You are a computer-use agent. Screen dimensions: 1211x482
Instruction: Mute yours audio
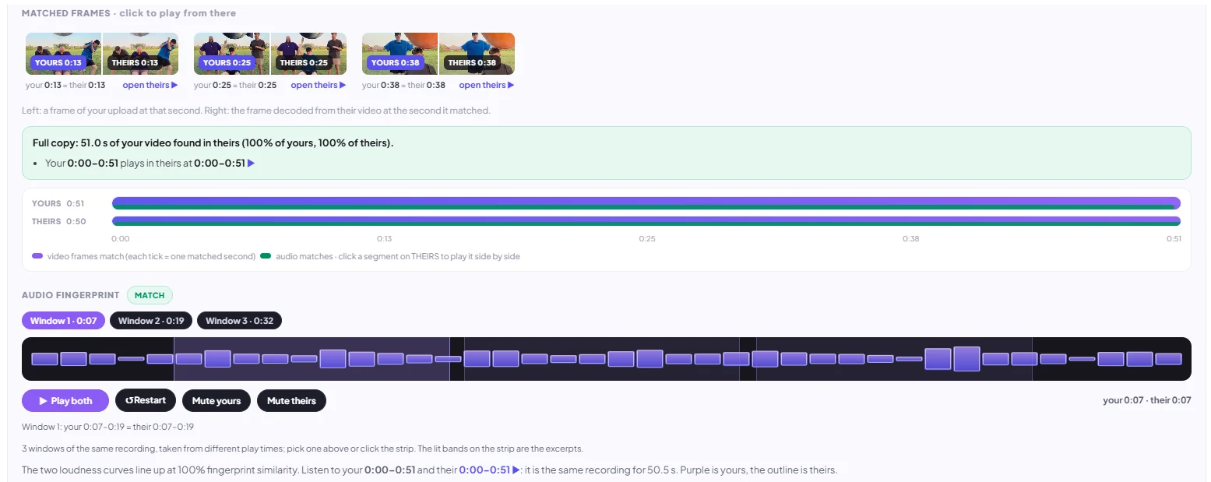217,401
